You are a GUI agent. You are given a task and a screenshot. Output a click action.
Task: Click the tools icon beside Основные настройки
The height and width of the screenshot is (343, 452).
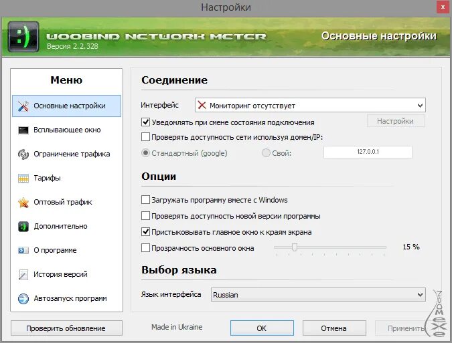pyautogui.click(x=23, y=106)
